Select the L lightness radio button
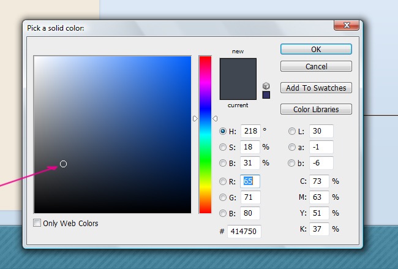 tap(292, 131)
